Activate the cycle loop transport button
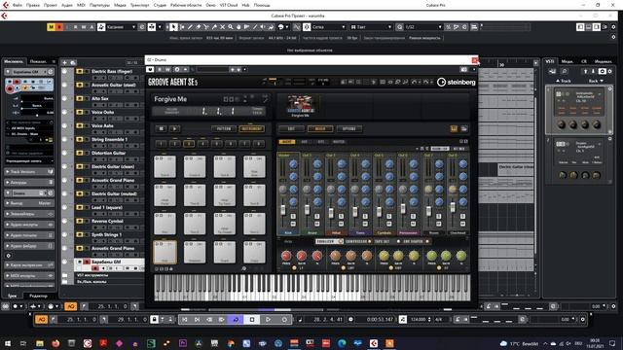 (x=236, y=320)
